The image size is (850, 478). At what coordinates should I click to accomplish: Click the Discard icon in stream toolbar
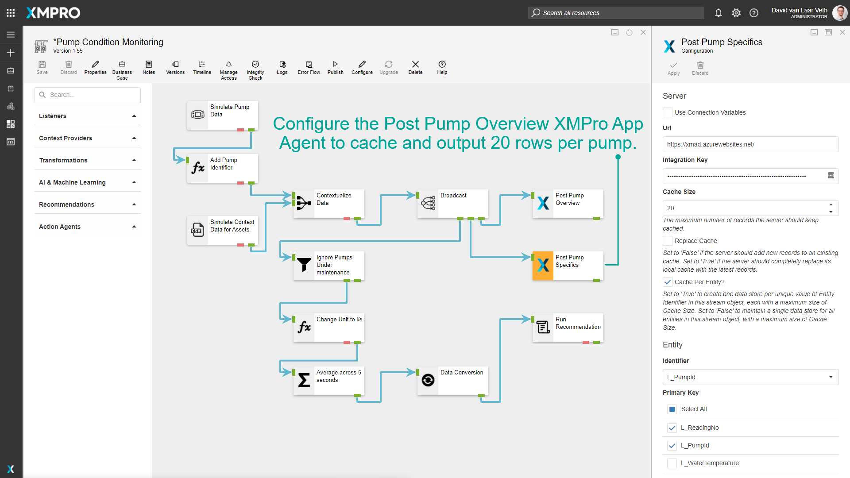tap(69, 68)
